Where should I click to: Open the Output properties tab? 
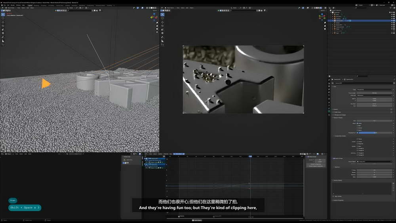tap(329, 86)
